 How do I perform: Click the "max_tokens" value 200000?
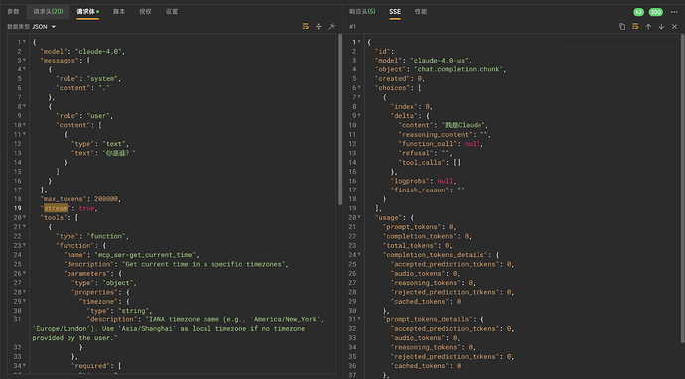pyautogui.click(x=106, y=199)
